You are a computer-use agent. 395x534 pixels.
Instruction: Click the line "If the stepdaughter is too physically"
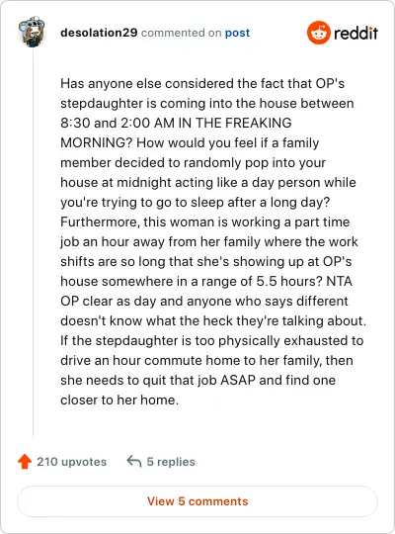tap(212, 340)
